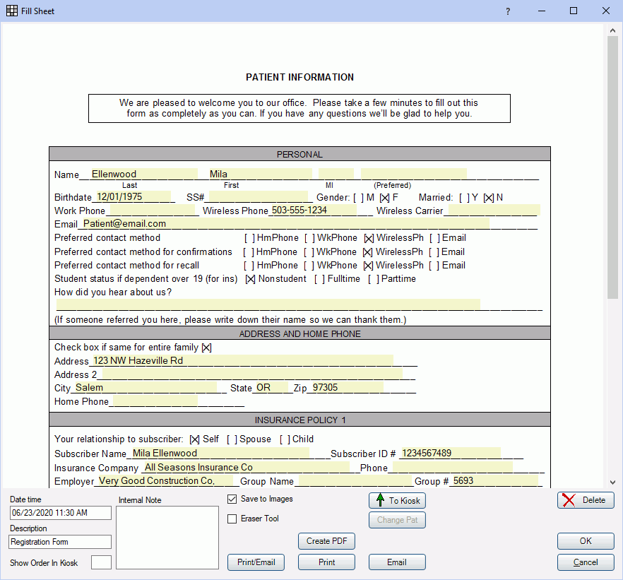This screenshot has height=580, width=623.
Task: Click the Create PDF button
Action: click(x=326, y=541)
